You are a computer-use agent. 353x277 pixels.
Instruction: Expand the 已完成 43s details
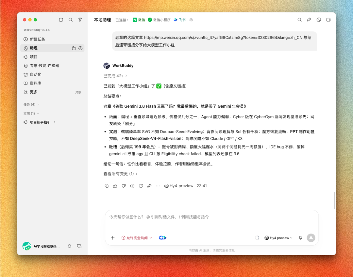pyautogui.click(x=115, y=76)
